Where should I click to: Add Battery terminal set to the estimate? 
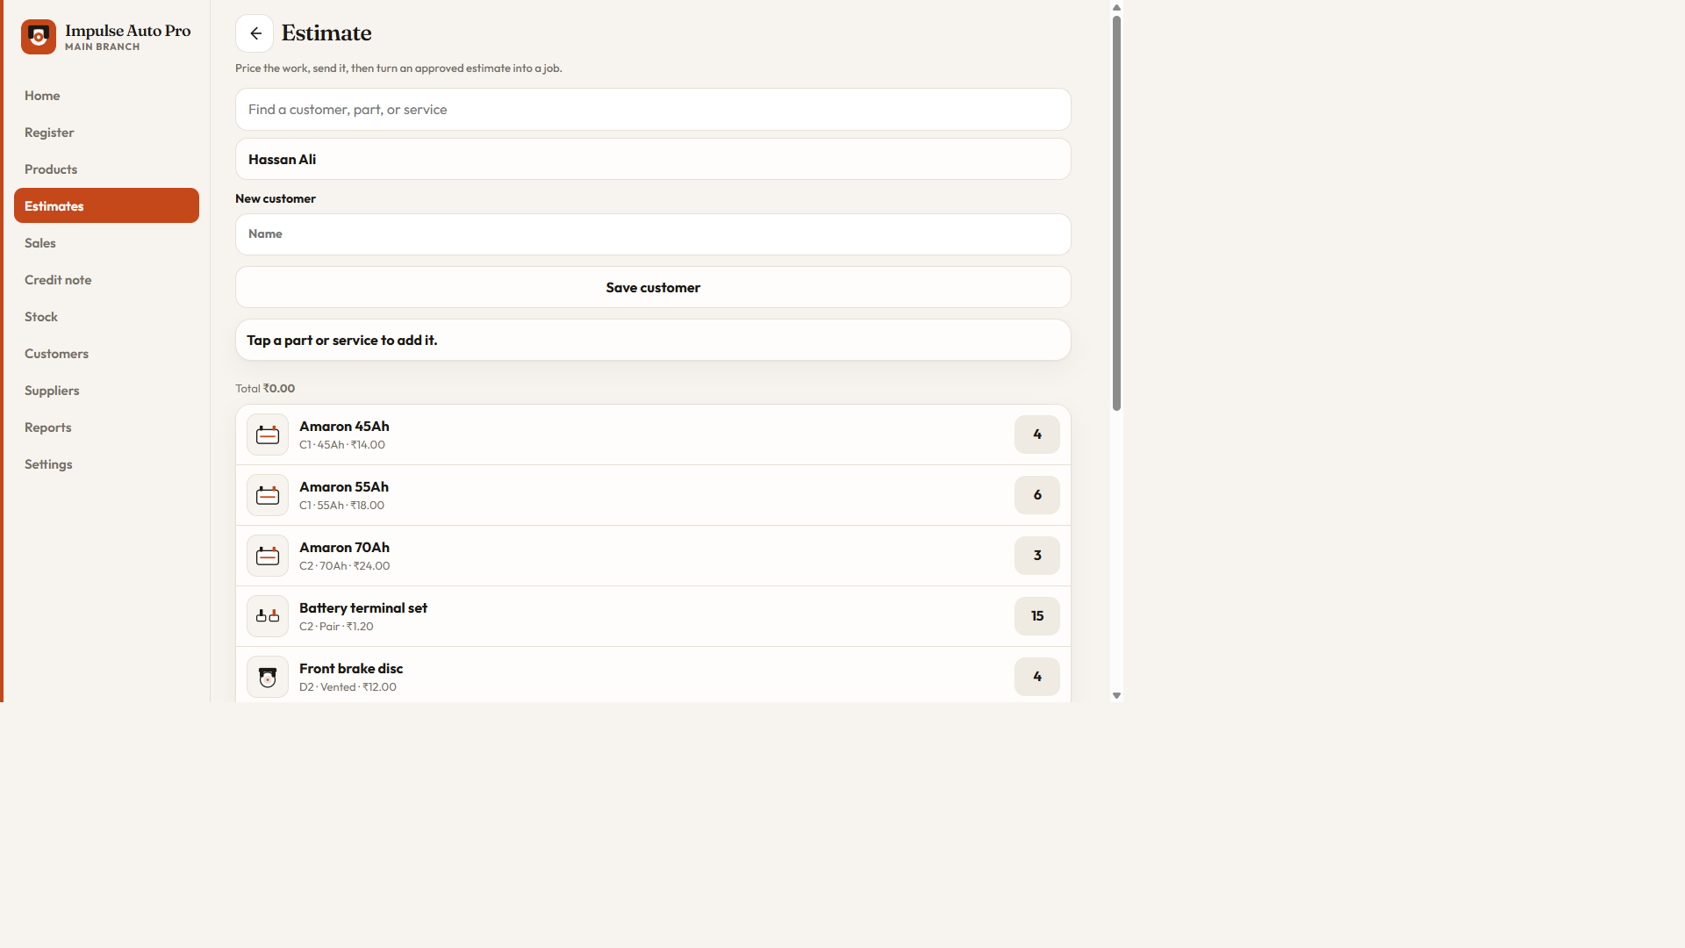click(653, 616)
